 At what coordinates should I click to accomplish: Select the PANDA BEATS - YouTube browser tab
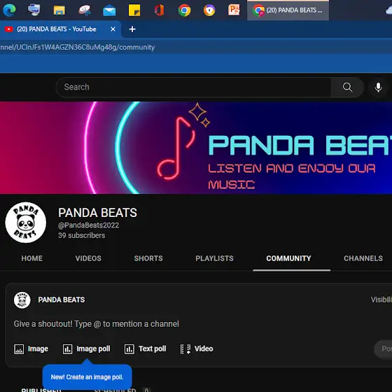[x=60, y=29]
